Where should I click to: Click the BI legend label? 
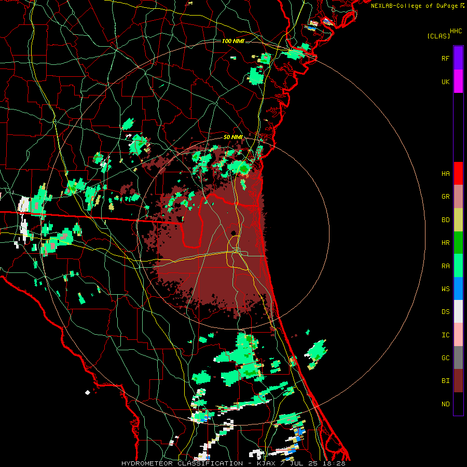pyautogui.click(x=445, y=381)
